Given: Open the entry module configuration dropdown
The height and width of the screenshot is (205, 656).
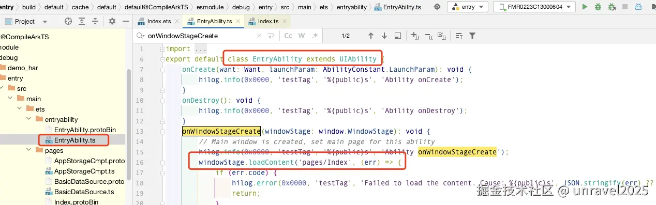Looking at the screenshot, I should (x=468, y=7).
